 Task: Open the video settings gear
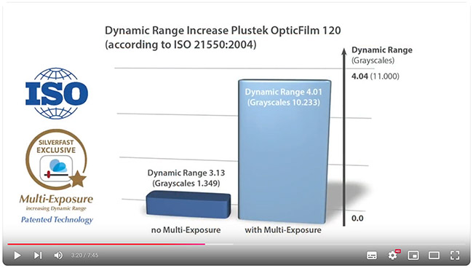tap(394, 255)
